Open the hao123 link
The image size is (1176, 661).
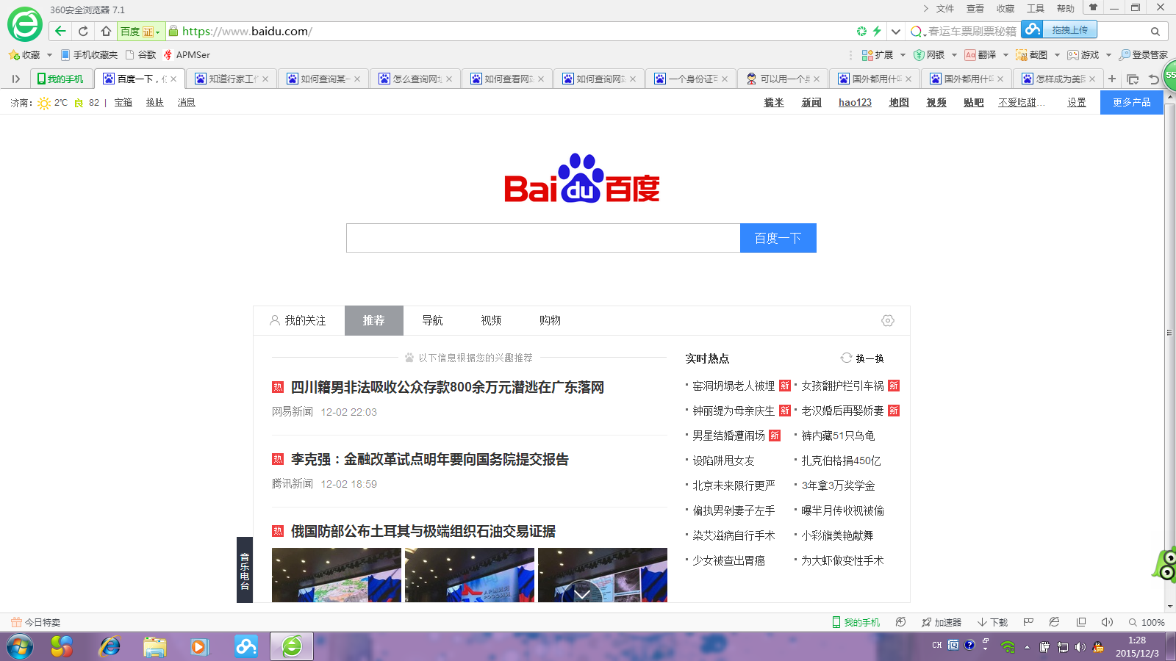855,102
